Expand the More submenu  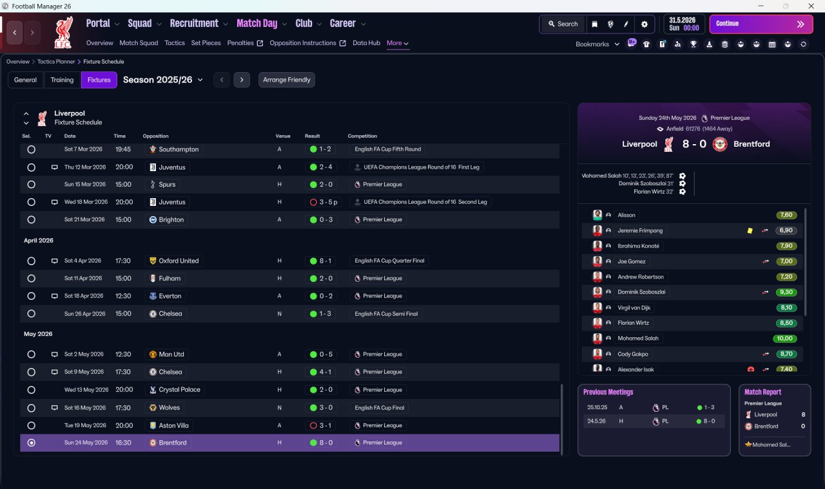click(x=398, y=43)
